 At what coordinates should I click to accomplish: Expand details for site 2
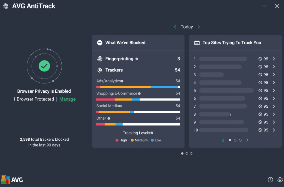point(274,67)
